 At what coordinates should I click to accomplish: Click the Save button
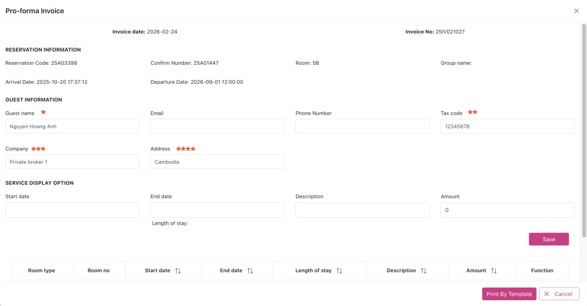click(549, 239)
